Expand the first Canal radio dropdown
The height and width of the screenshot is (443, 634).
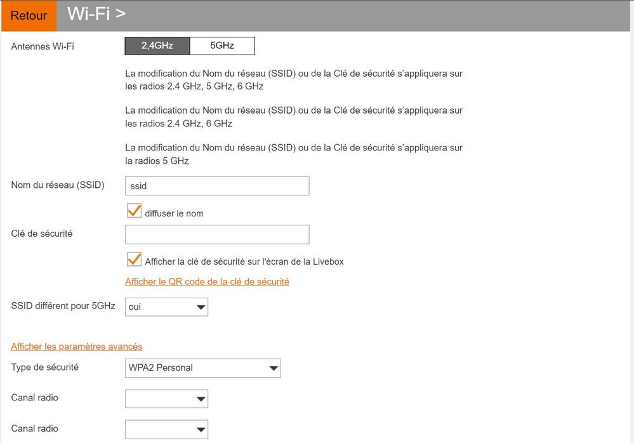[166, 399]
